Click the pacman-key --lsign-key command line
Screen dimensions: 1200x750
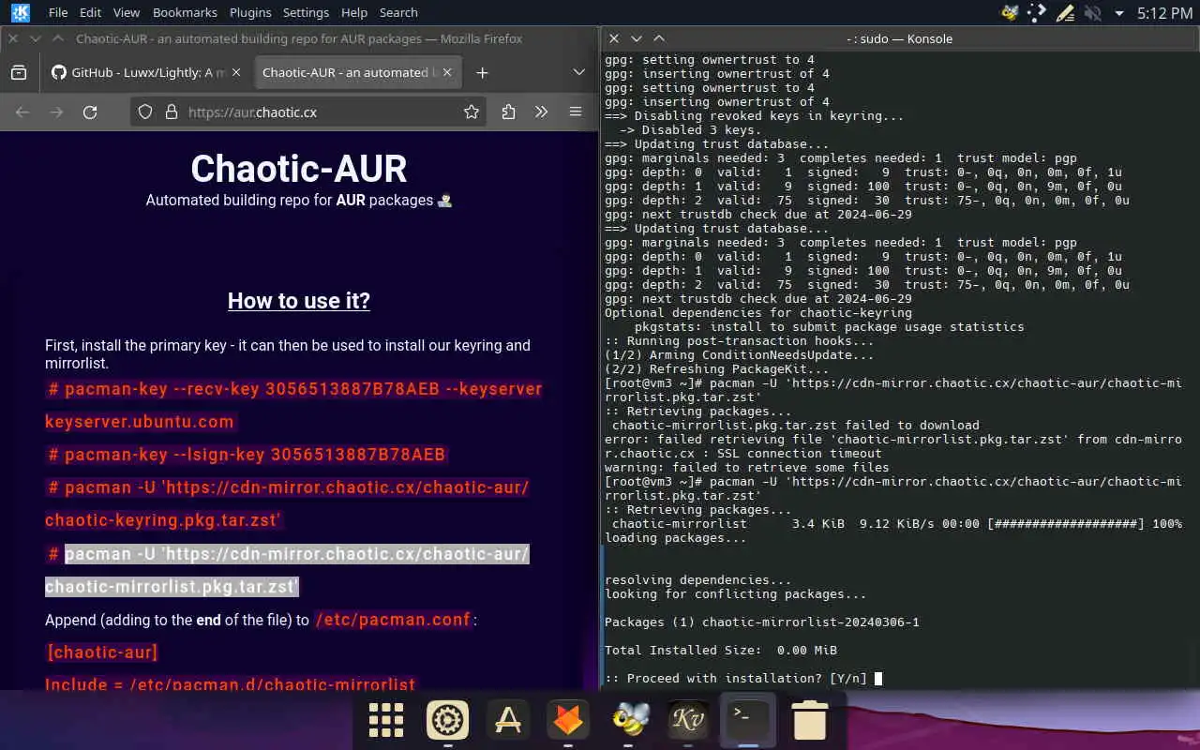click(247, 455)
